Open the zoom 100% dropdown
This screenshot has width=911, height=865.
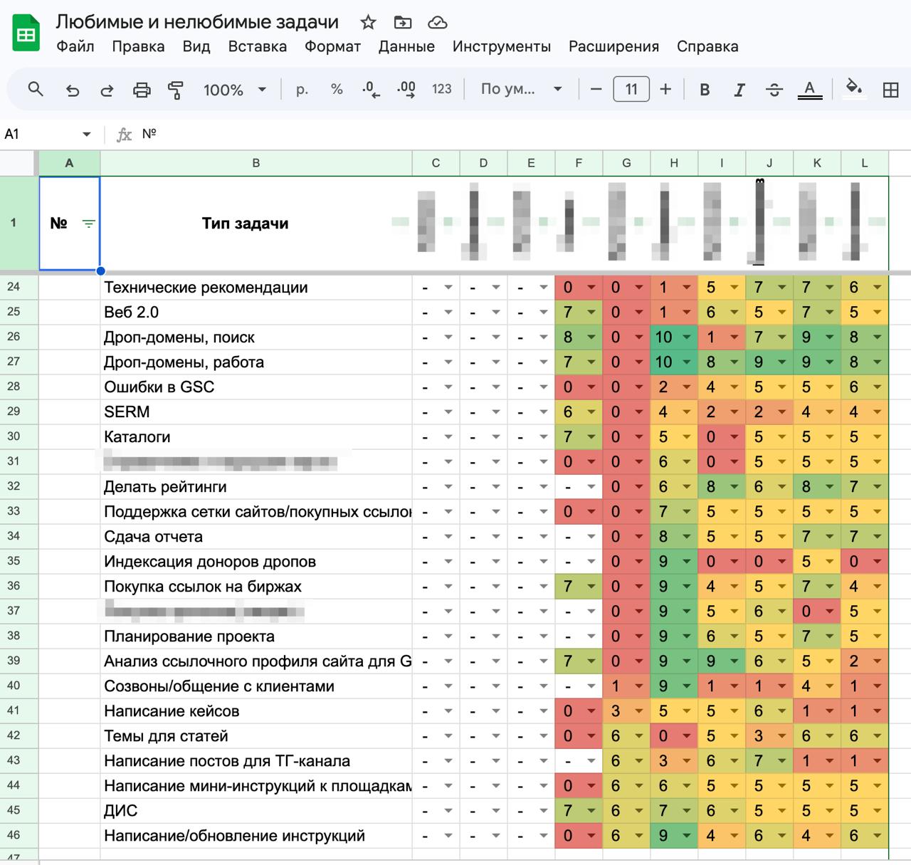point(235,90)
